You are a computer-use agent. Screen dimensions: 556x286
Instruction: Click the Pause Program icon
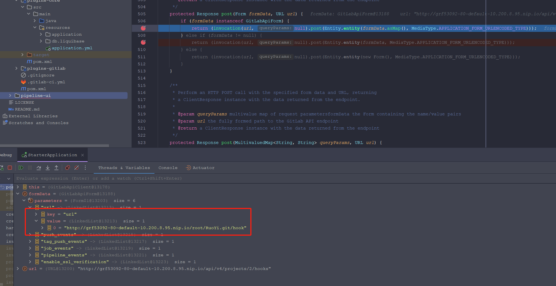[x=30, y=168]
